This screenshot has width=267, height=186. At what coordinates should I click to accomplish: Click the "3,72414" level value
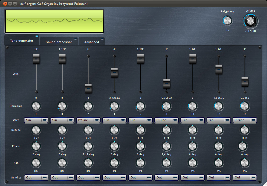115,98
